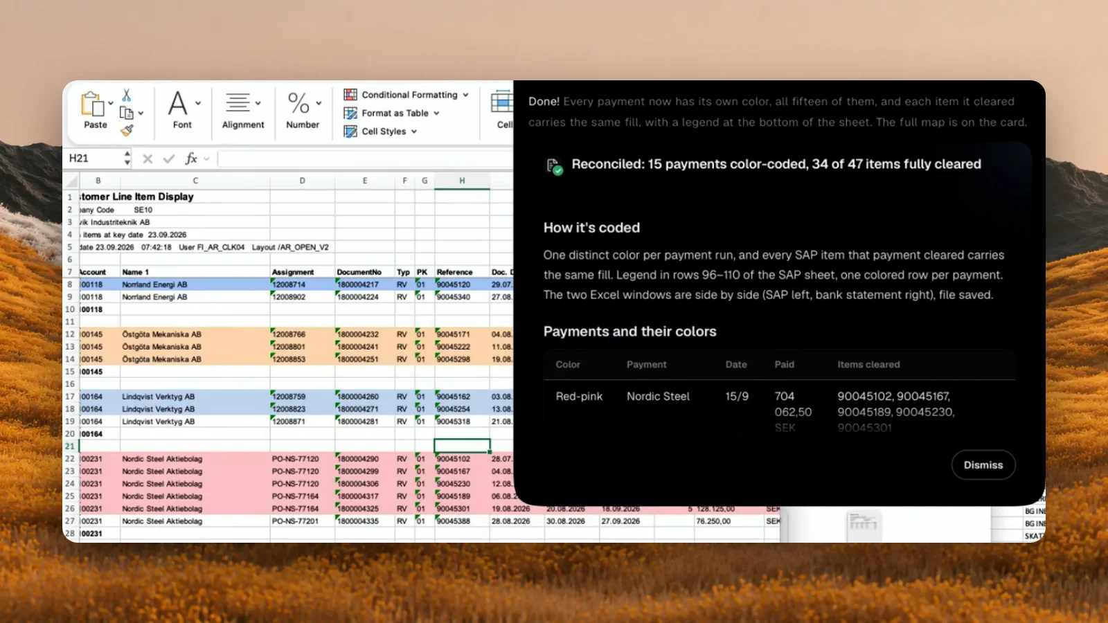Viewport: 1108px width, 623px height.
Task: Expand the Font dropdown arrow
Action: 198,103
